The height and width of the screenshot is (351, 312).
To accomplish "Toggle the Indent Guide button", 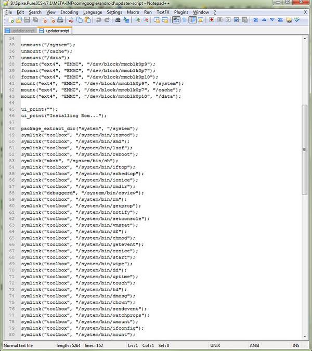I will (192, 20).
